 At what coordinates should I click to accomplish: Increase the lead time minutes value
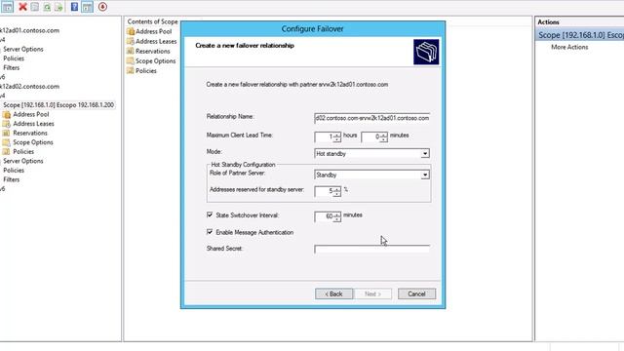[383, 135]
